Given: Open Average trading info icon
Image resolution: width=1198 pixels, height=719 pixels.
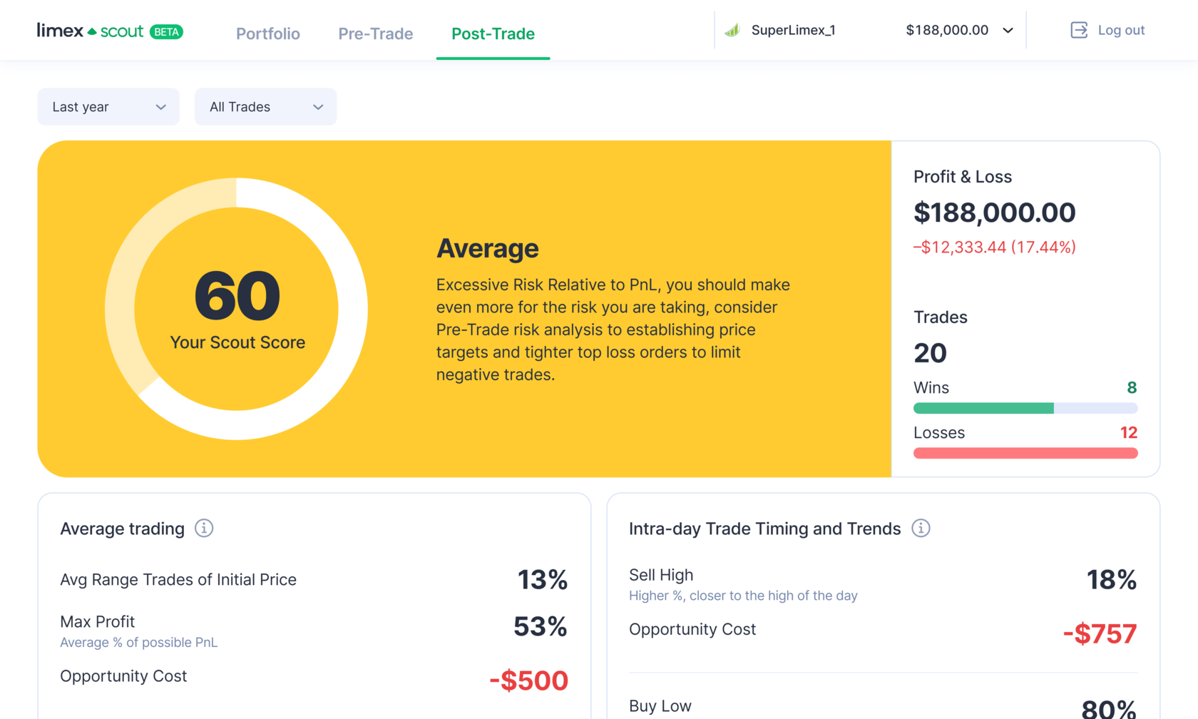Looking at the screenshot, I should click(x=204, y=529).
